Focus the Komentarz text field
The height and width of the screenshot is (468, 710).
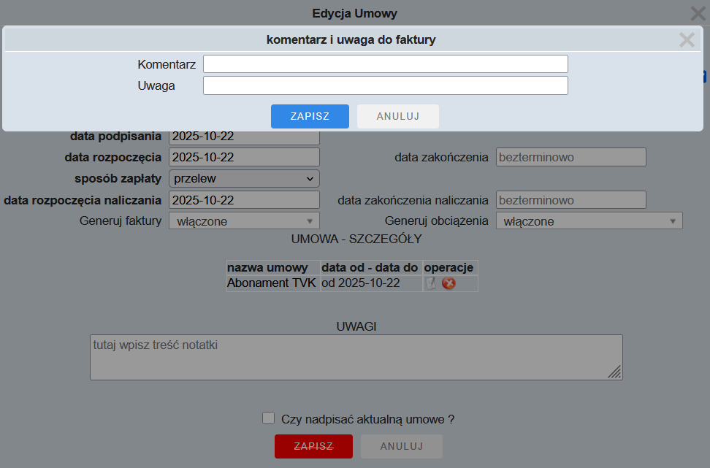coord(385,64)
